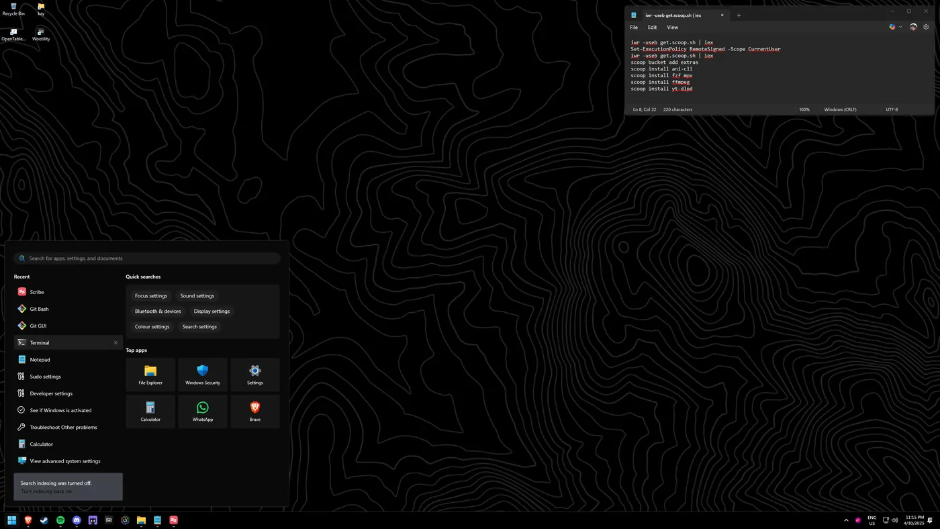Open the power-ring icon app on taskbar
The width and height of the screenshot is (940, 529).
tap(125, 520)
